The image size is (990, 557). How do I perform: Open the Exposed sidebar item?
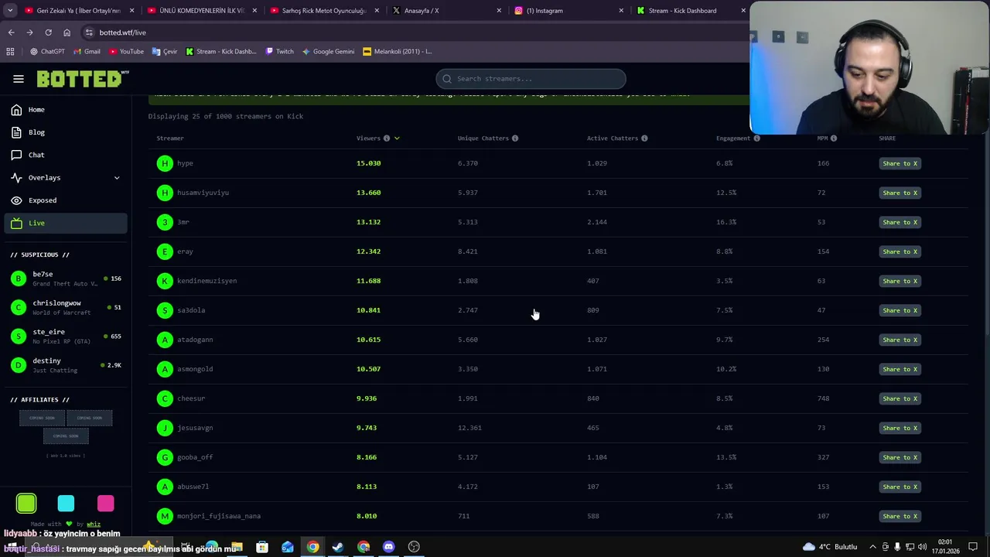[66, 200]
